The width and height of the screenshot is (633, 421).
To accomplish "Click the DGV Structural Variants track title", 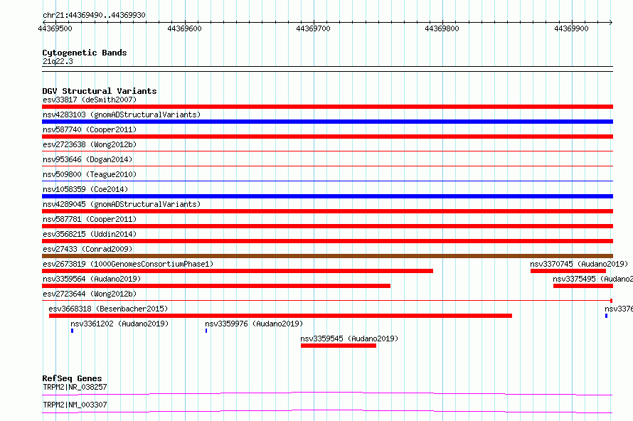I will (x=100, y=91).
